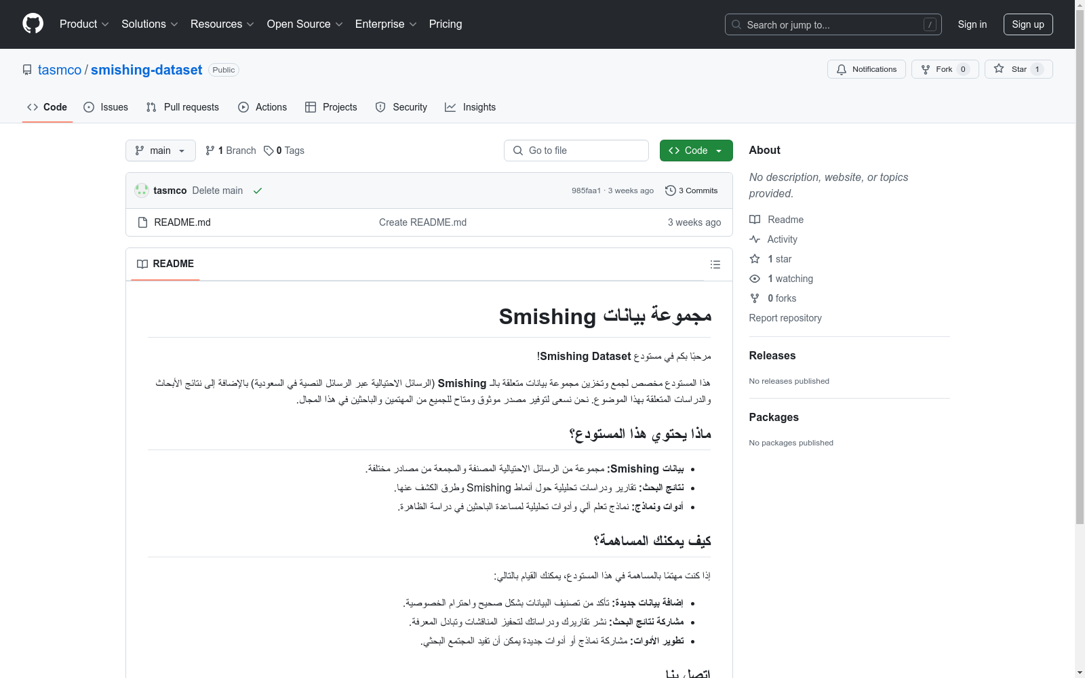The image size is (1085, 678).
Task: View the 0 Tags list
Action: [x=284, y=151]
